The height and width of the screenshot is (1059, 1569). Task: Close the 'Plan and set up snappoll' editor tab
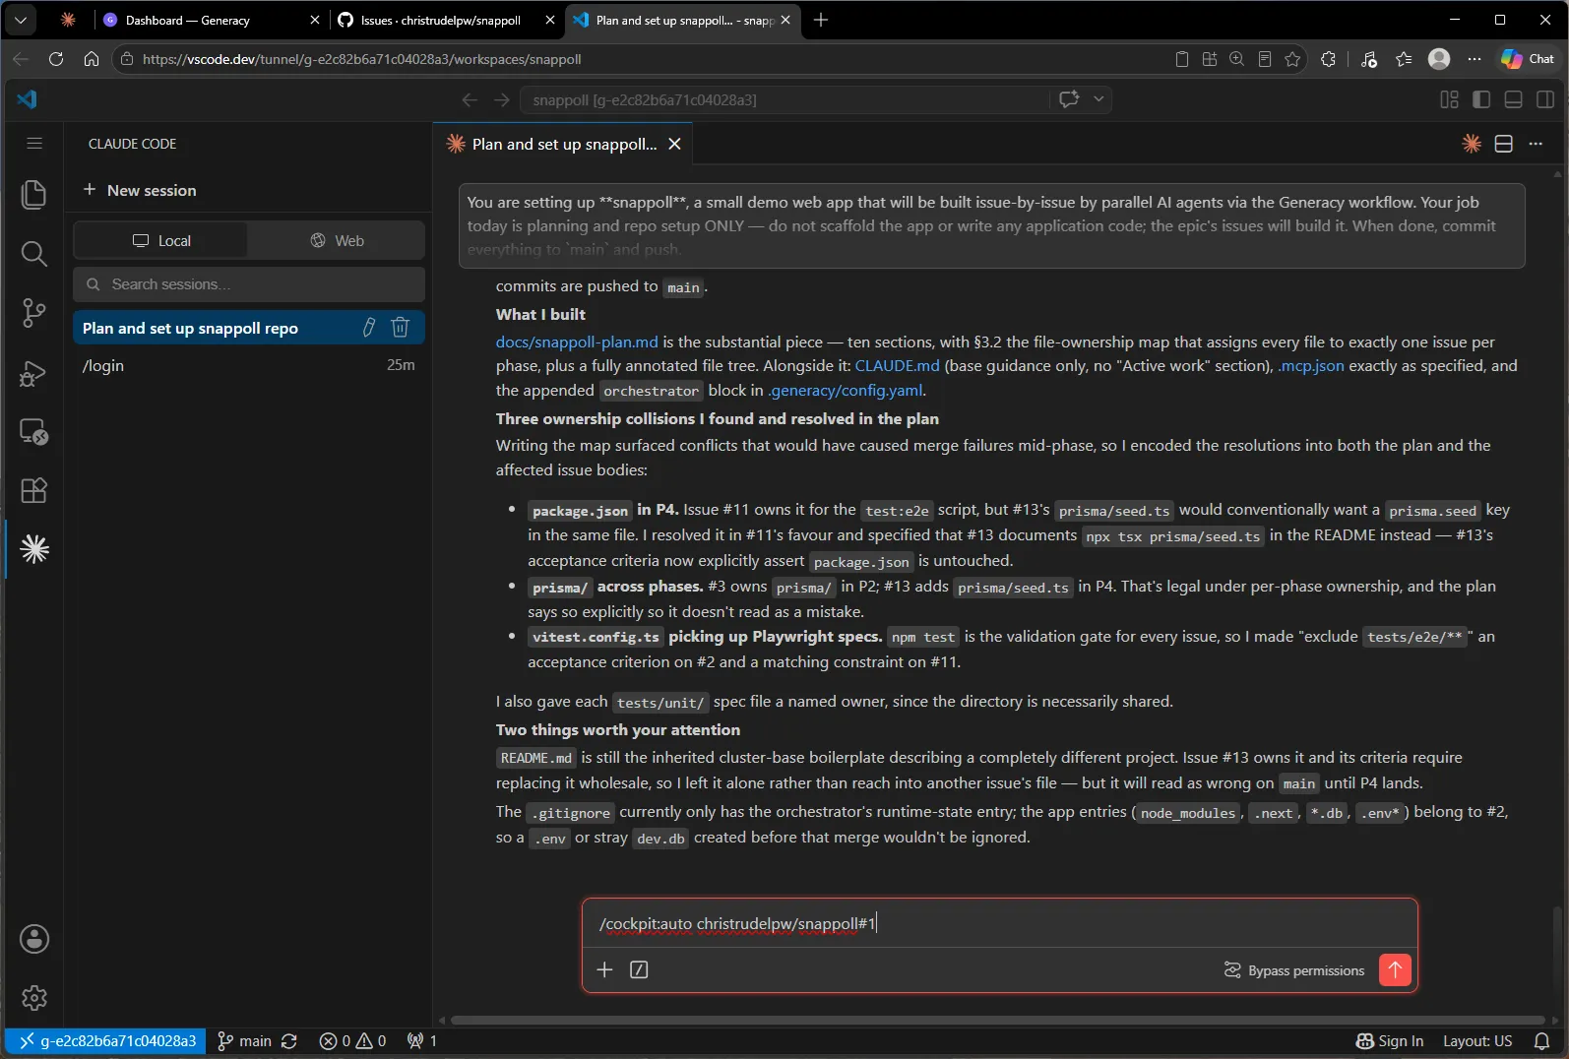(674, 144)
